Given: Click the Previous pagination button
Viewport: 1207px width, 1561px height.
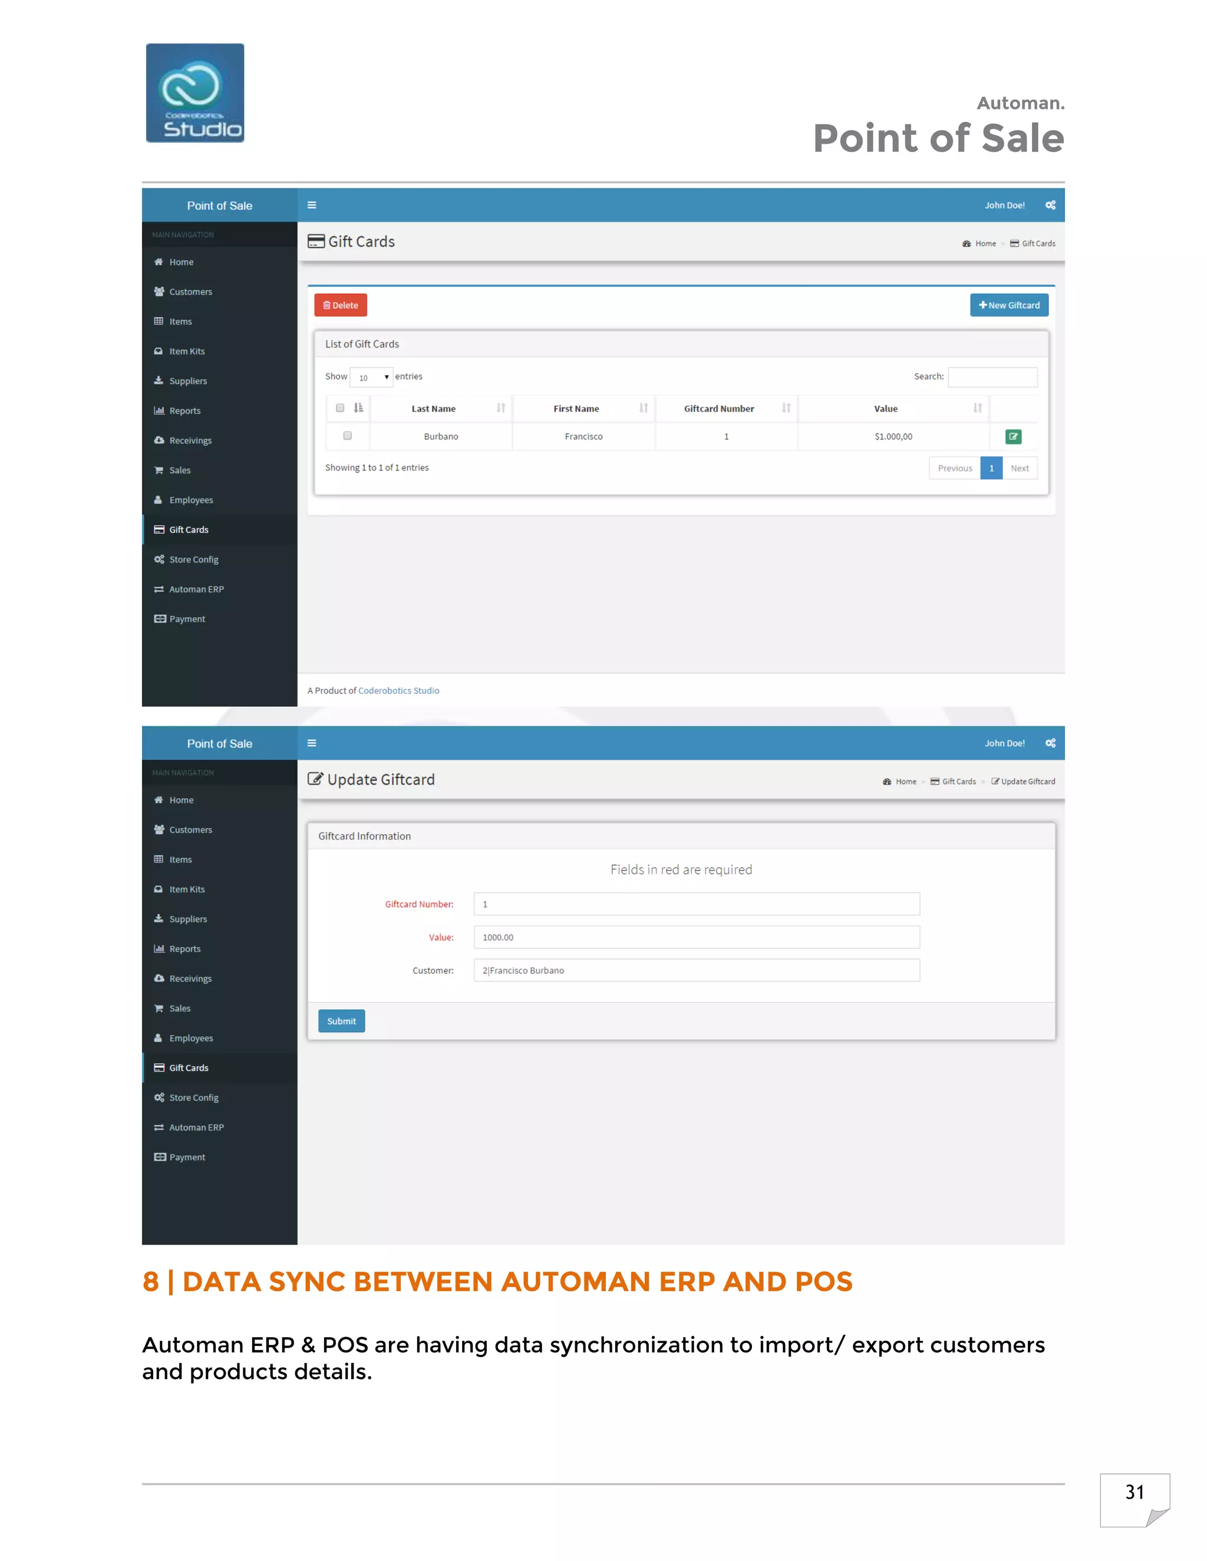Looking at the screenshot, I should (x=955, y=468).
